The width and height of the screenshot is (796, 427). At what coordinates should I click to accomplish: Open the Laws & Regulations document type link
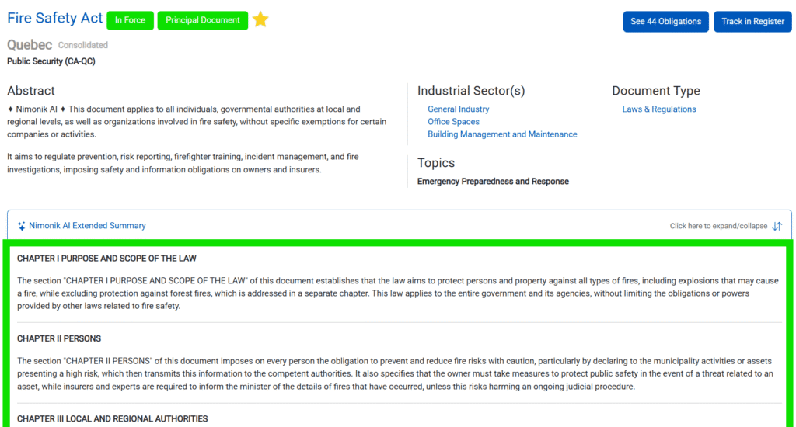[x=659, y=109]
